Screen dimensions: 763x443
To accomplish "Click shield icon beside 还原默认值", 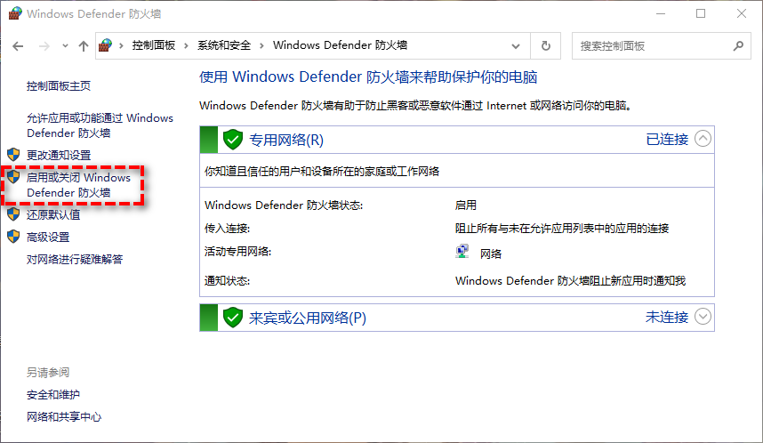I will pos(13,213).
